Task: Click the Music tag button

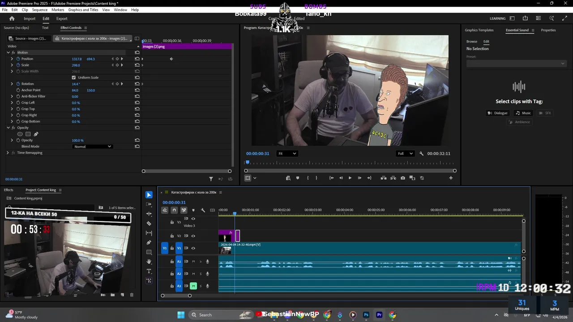Action: point(523,113)
